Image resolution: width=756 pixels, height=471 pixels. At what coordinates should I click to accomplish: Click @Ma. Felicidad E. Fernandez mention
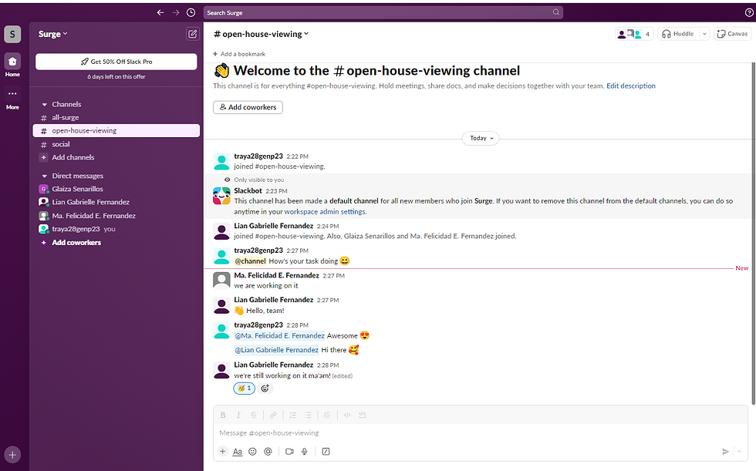pyautogui.click(x=279, y=335)
